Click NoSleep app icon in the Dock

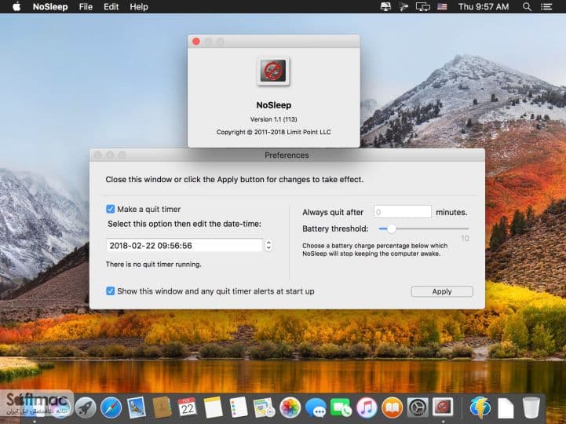point(443,408)
